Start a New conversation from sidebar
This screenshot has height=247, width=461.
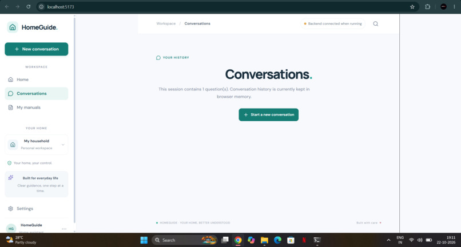37,49
